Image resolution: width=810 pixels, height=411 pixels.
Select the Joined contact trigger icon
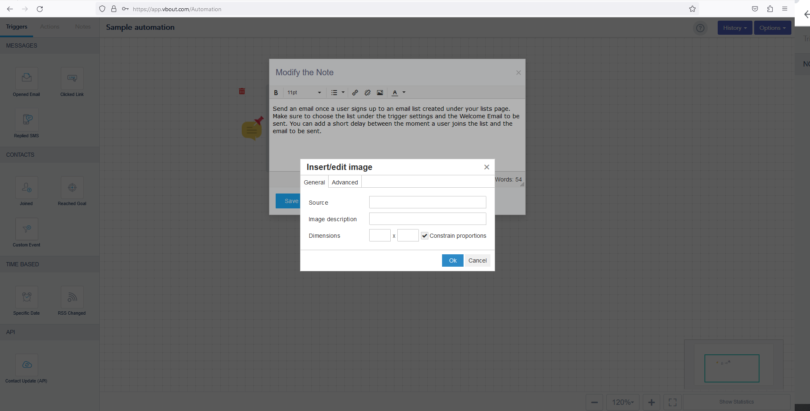click(x=26, y=187)
